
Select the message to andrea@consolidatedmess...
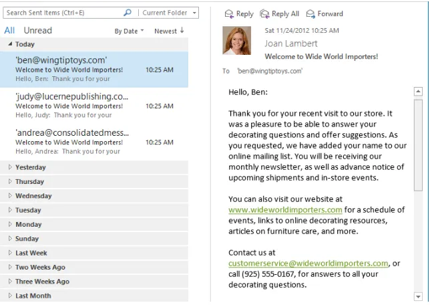tap(94, 142)
